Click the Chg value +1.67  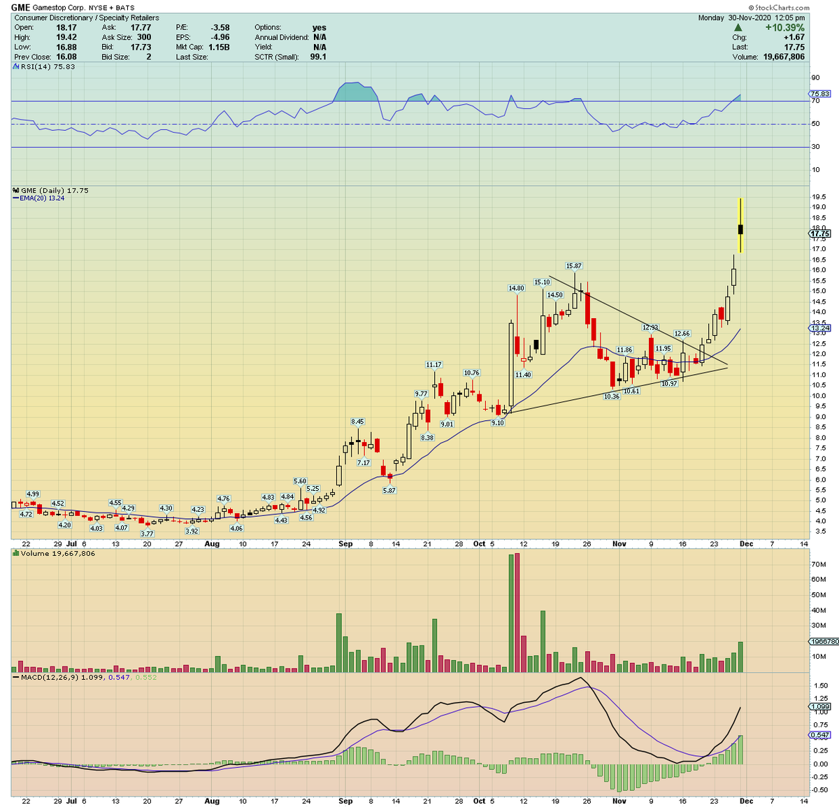(x=794, y=37)
